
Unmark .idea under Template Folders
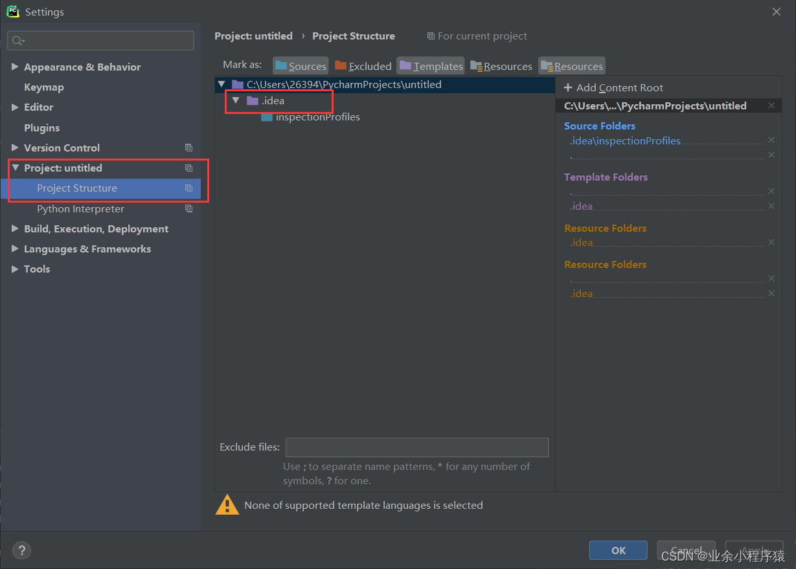coord(771,206)
